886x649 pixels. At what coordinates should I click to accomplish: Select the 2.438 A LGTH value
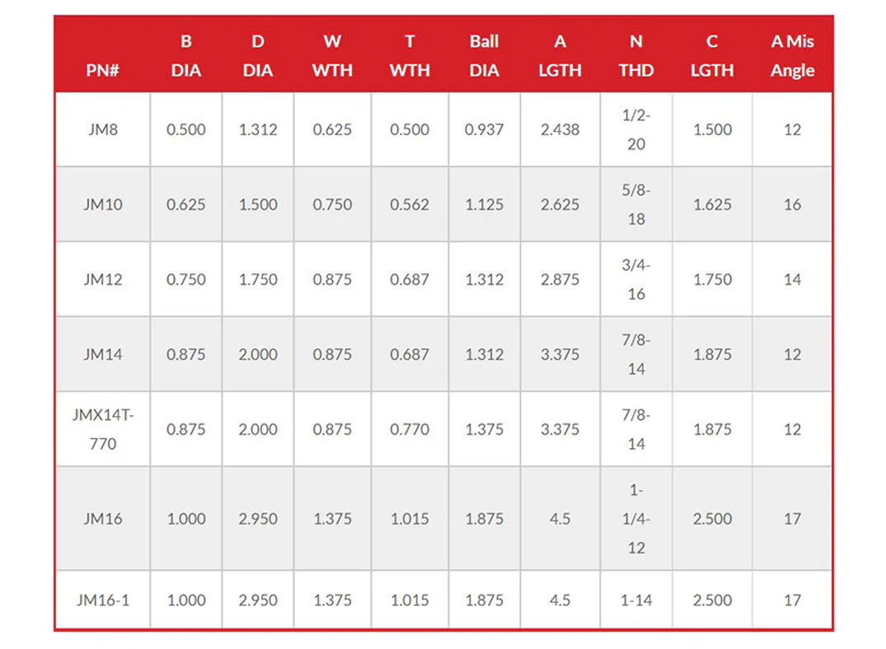pyautogui.click(x=560, y=129)
